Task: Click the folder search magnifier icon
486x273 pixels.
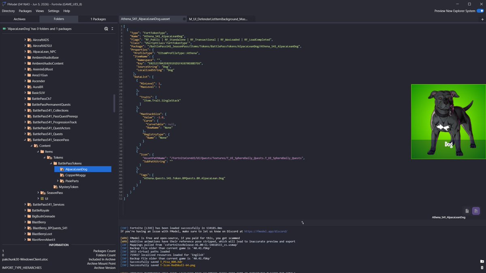Action: click(106, 29)
